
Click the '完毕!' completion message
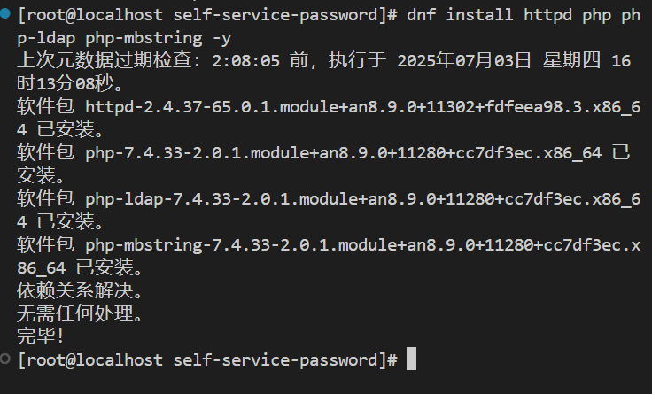[40, 336]
